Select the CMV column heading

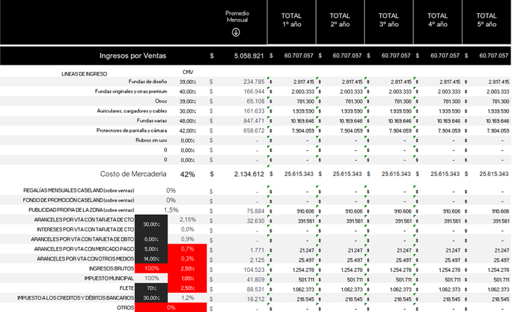pyautogui.click(x=187, y=72)
